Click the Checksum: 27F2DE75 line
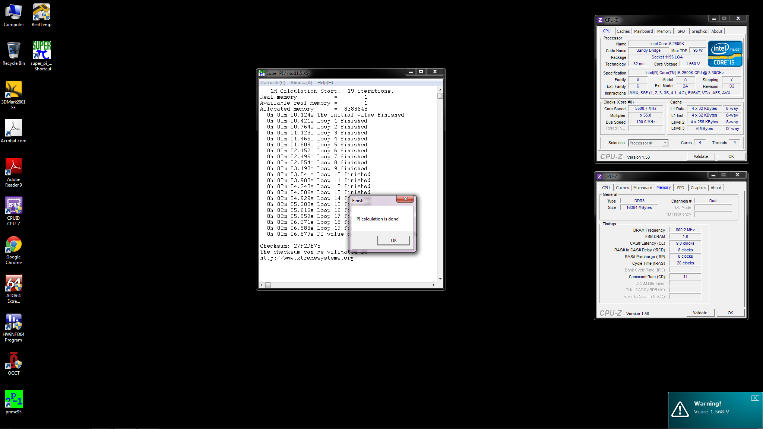 point(290,246)
